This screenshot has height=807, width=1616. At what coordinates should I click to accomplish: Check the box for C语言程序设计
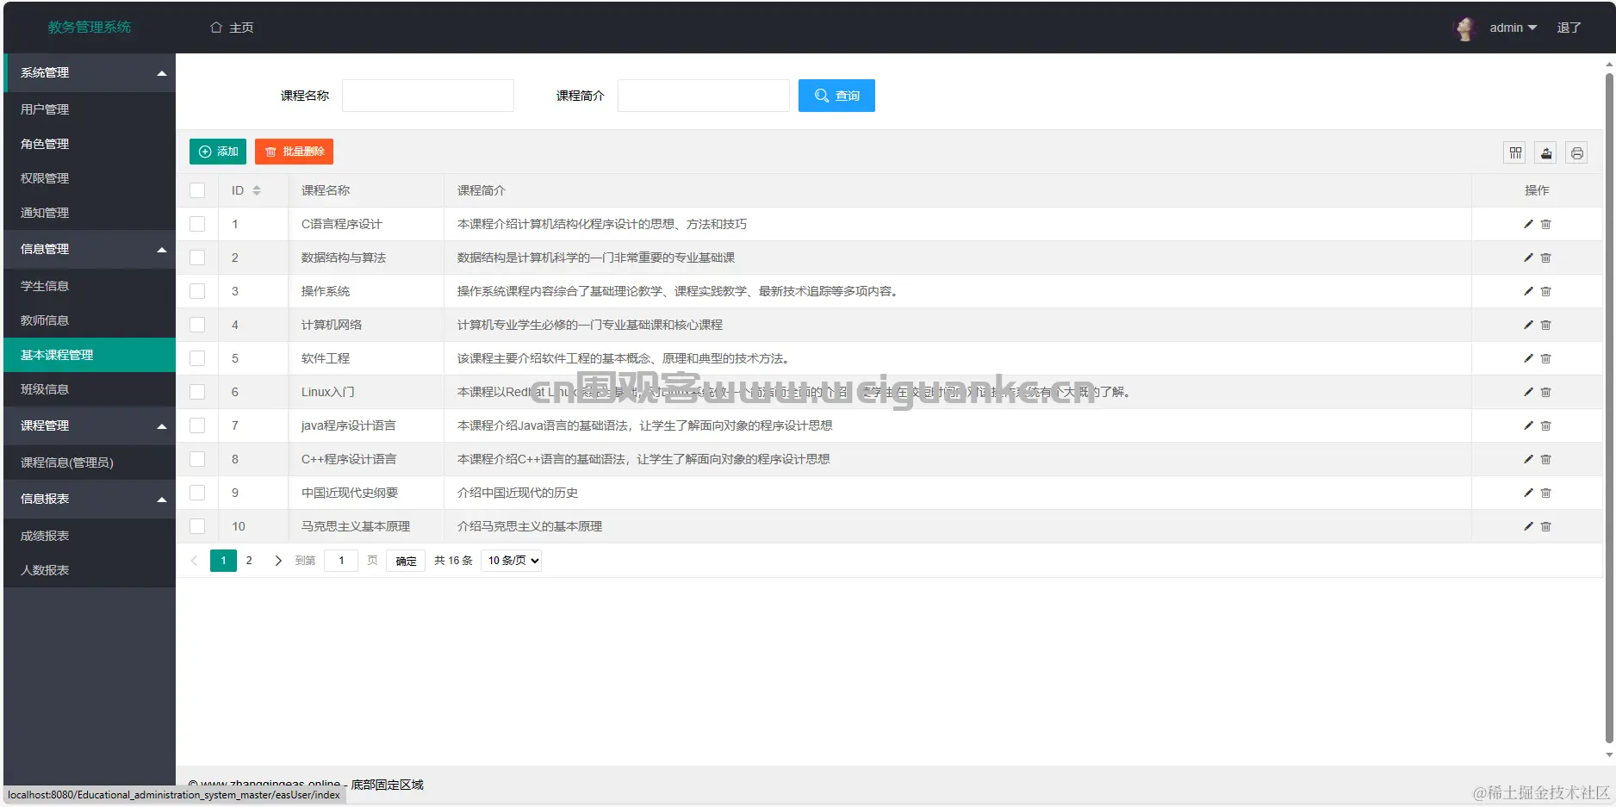tap(197, 224)
